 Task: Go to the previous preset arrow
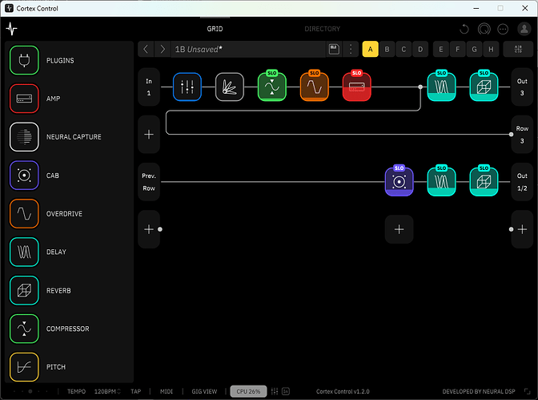(146, 49)
